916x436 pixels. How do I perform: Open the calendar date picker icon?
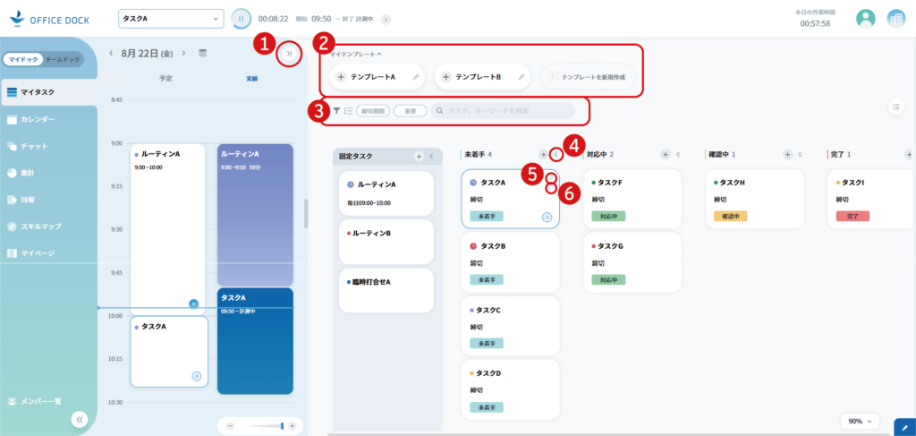203,54
